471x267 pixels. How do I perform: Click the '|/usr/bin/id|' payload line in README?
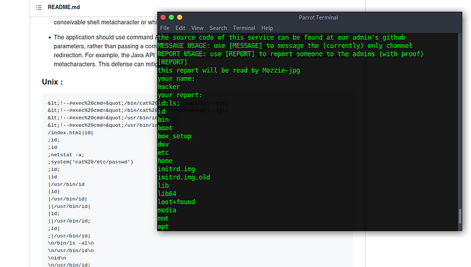(x=67, y=199)
